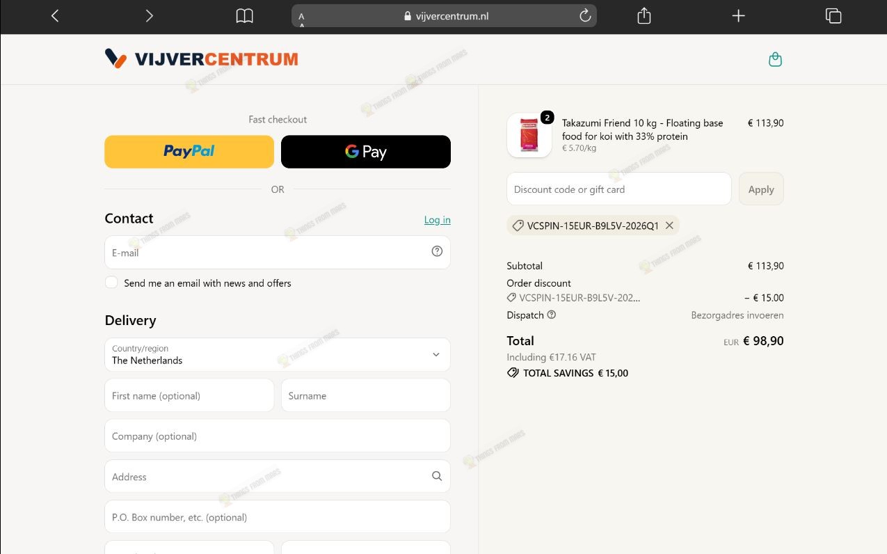Remove the VCSPIN-15EUR discount code tag
This screenshot has height=554, width=887.
[x=669, y=225]
